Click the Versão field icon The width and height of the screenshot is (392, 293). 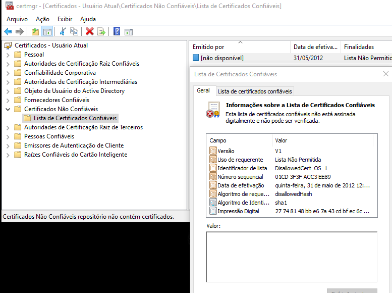[x=213, y=151]
